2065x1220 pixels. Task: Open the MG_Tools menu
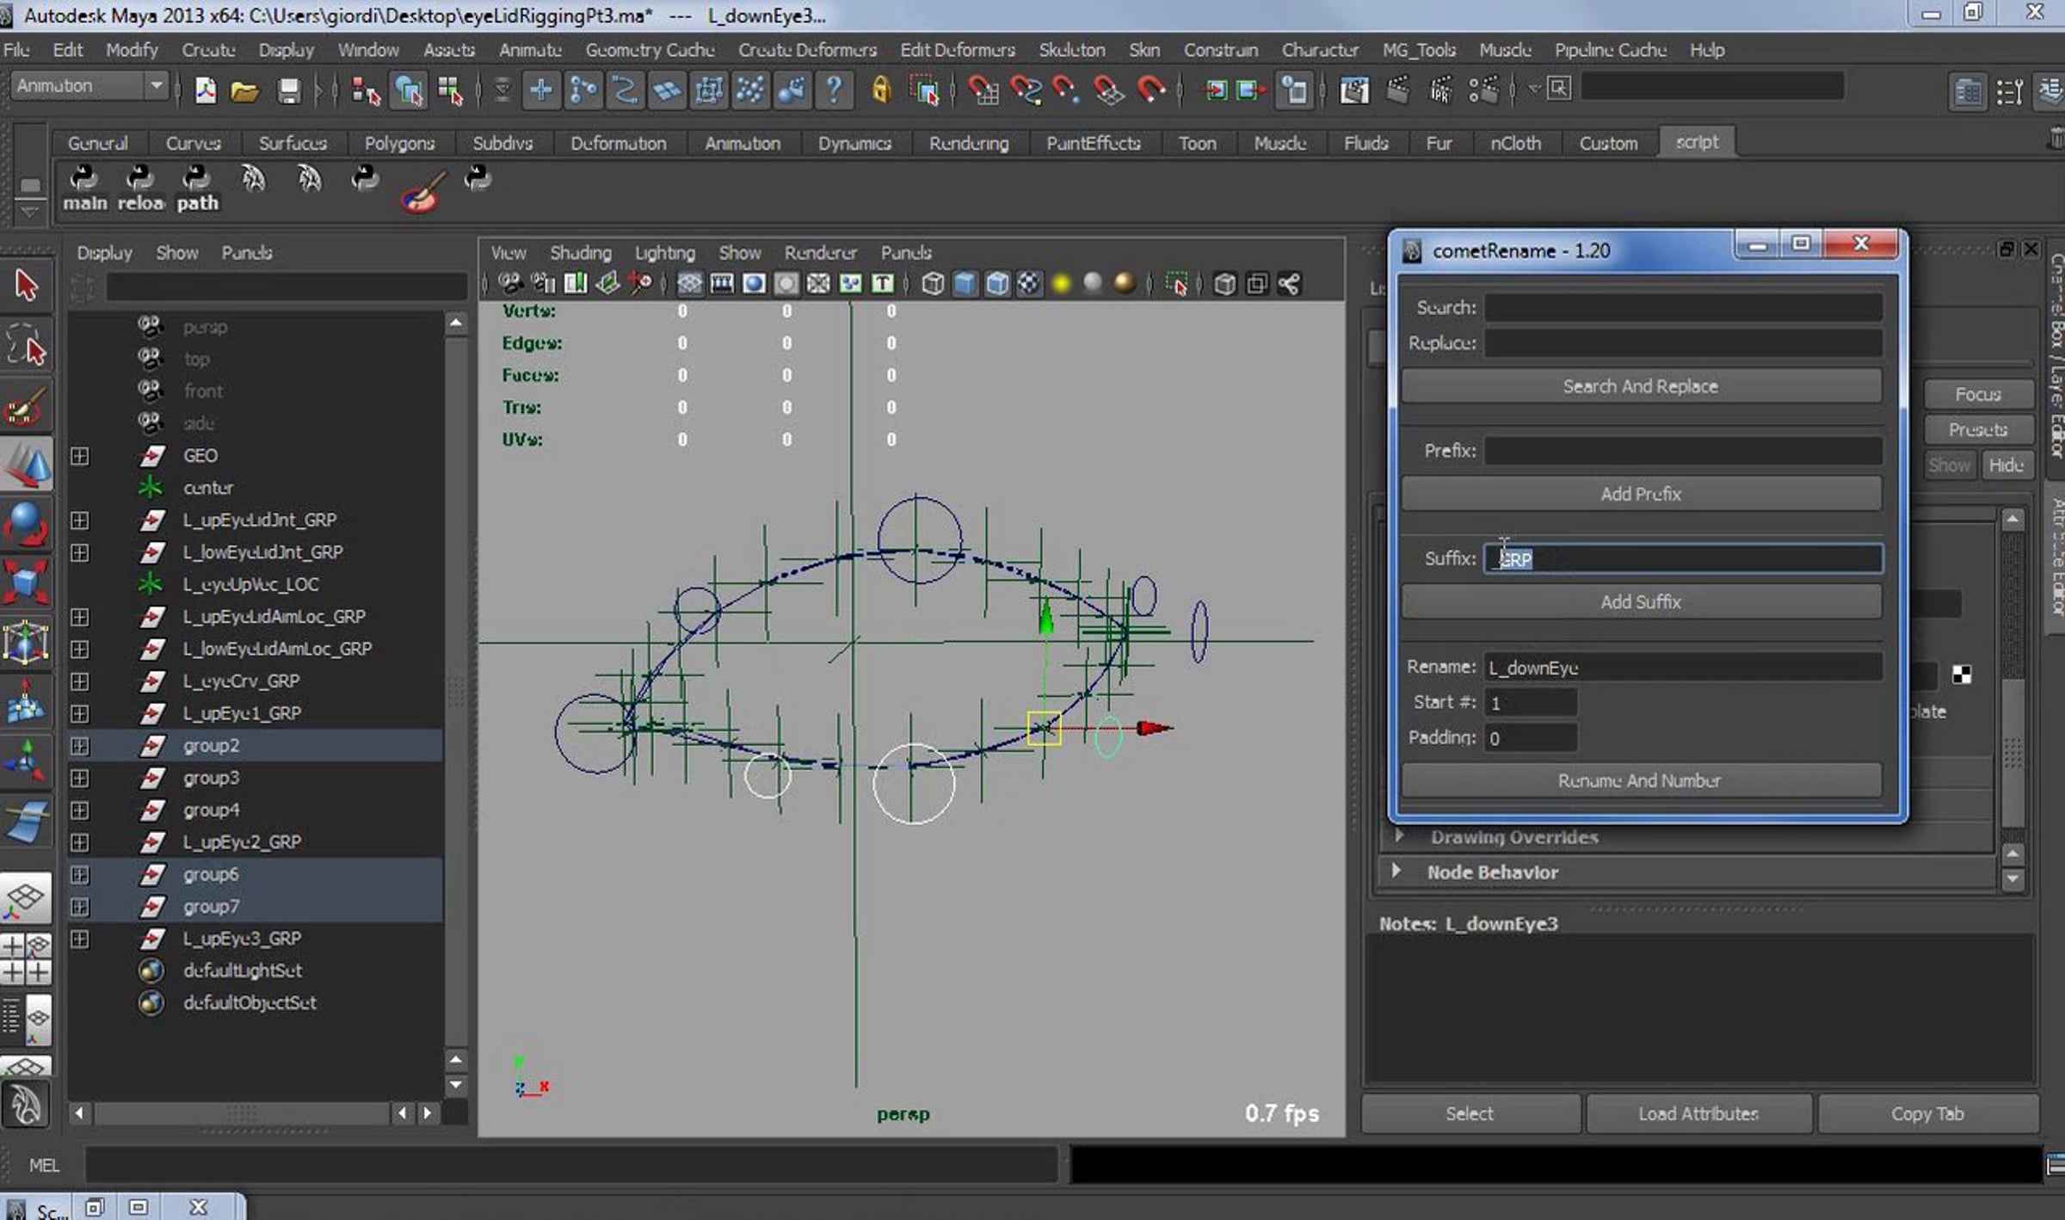point(1419,50)
